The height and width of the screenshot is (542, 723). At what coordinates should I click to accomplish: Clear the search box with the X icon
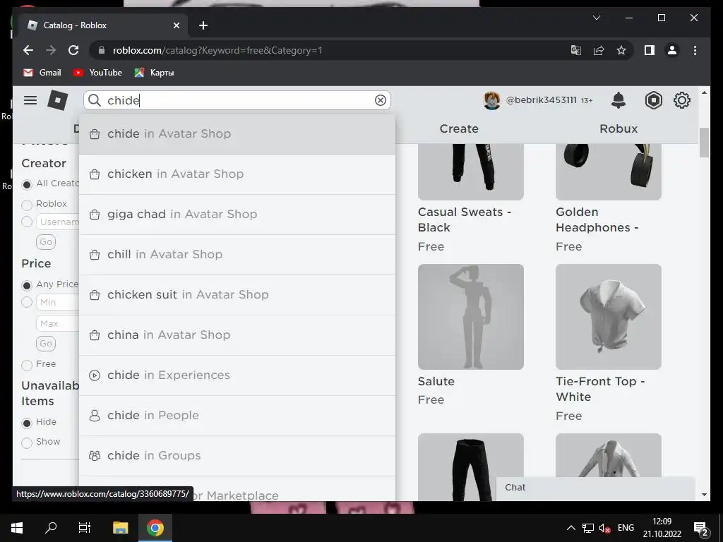[x=381, y=100]
